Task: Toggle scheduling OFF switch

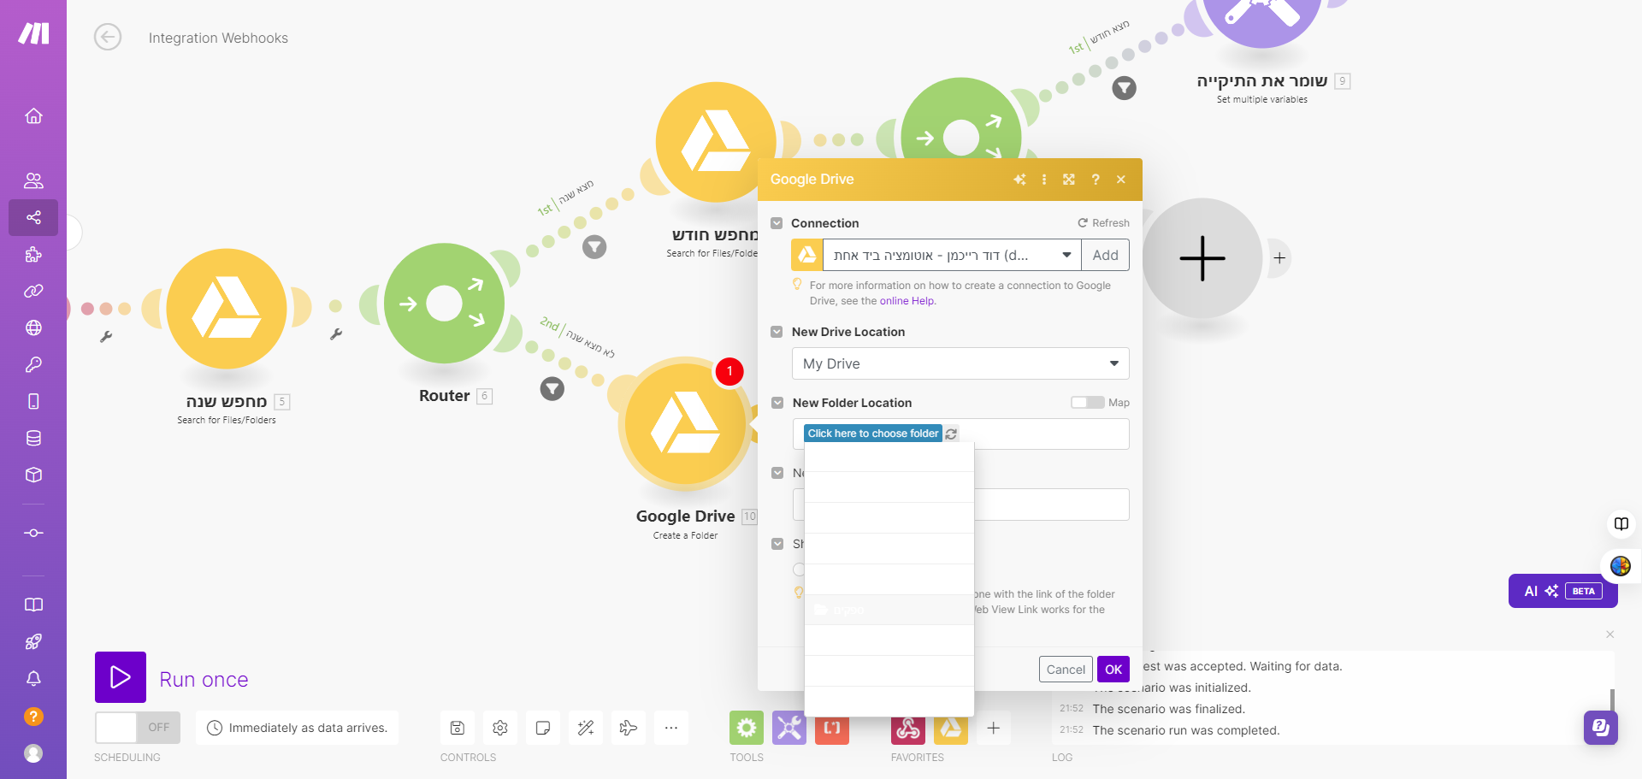Action: pos(138,728)
